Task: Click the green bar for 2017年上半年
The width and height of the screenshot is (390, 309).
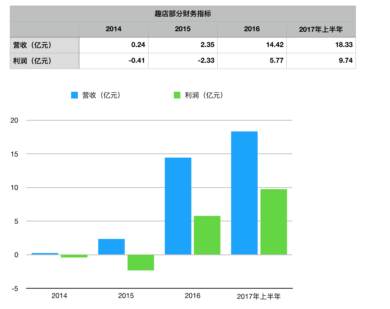Action: [x=273, y=221]
